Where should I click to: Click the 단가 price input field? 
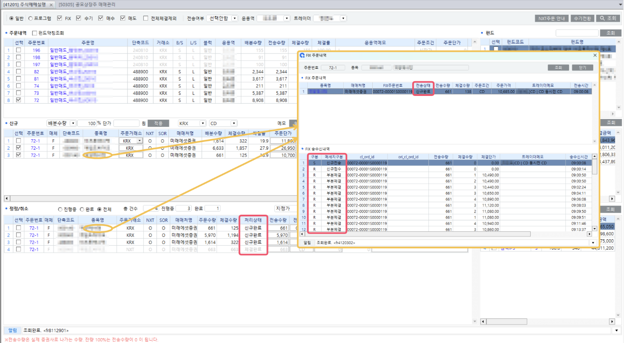126,124
